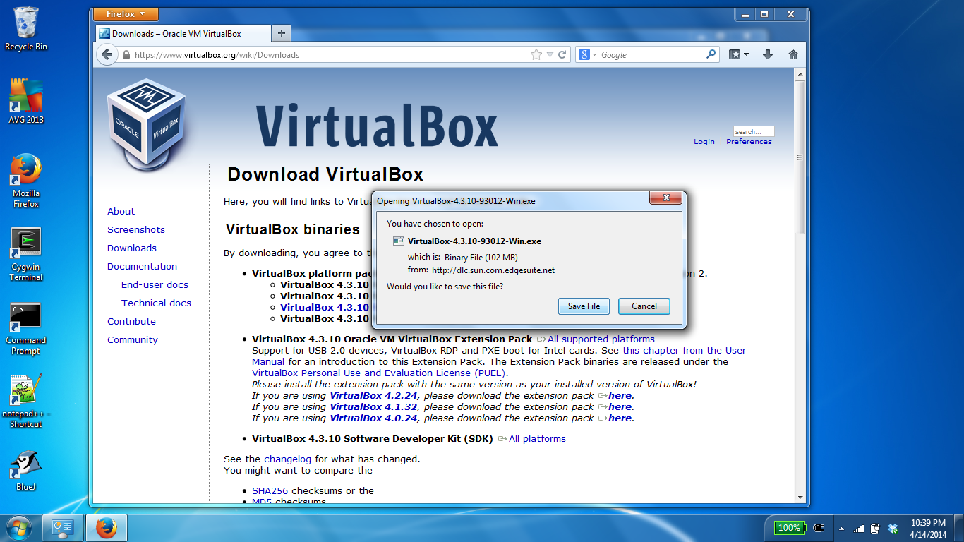Click the search magnifier icon

coord(711,54)
